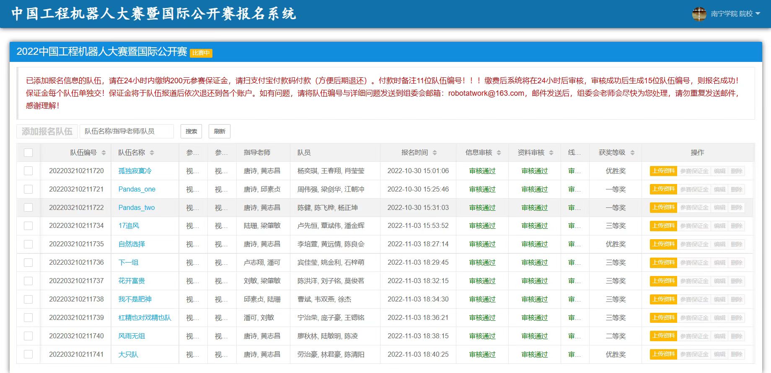This screenshot has height=373, width=771.
Task: Check the select-all checkbox in table header
Action: click(28, 153)
